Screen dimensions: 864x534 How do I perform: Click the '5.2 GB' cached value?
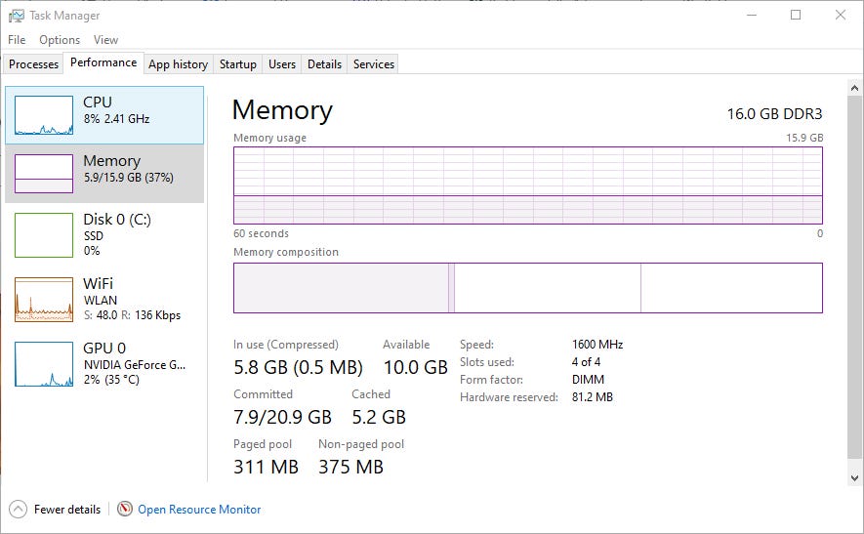(x=379, y=417)
